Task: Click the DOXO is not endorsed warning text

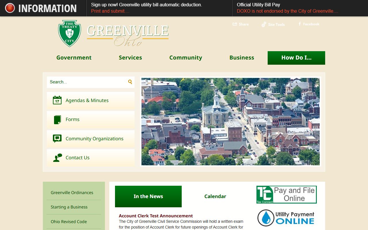Action: point(287,11)
